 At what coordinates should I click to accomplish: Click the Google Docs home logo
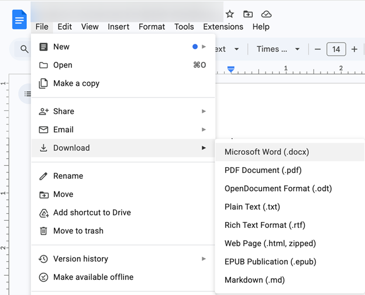(19, 19)
